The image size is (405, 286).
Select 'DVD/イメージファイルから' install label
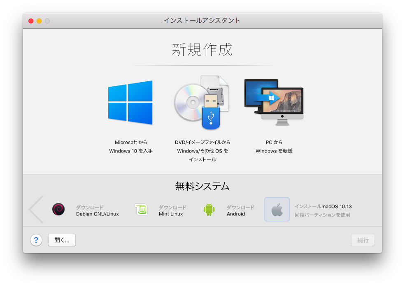point(202,151)
